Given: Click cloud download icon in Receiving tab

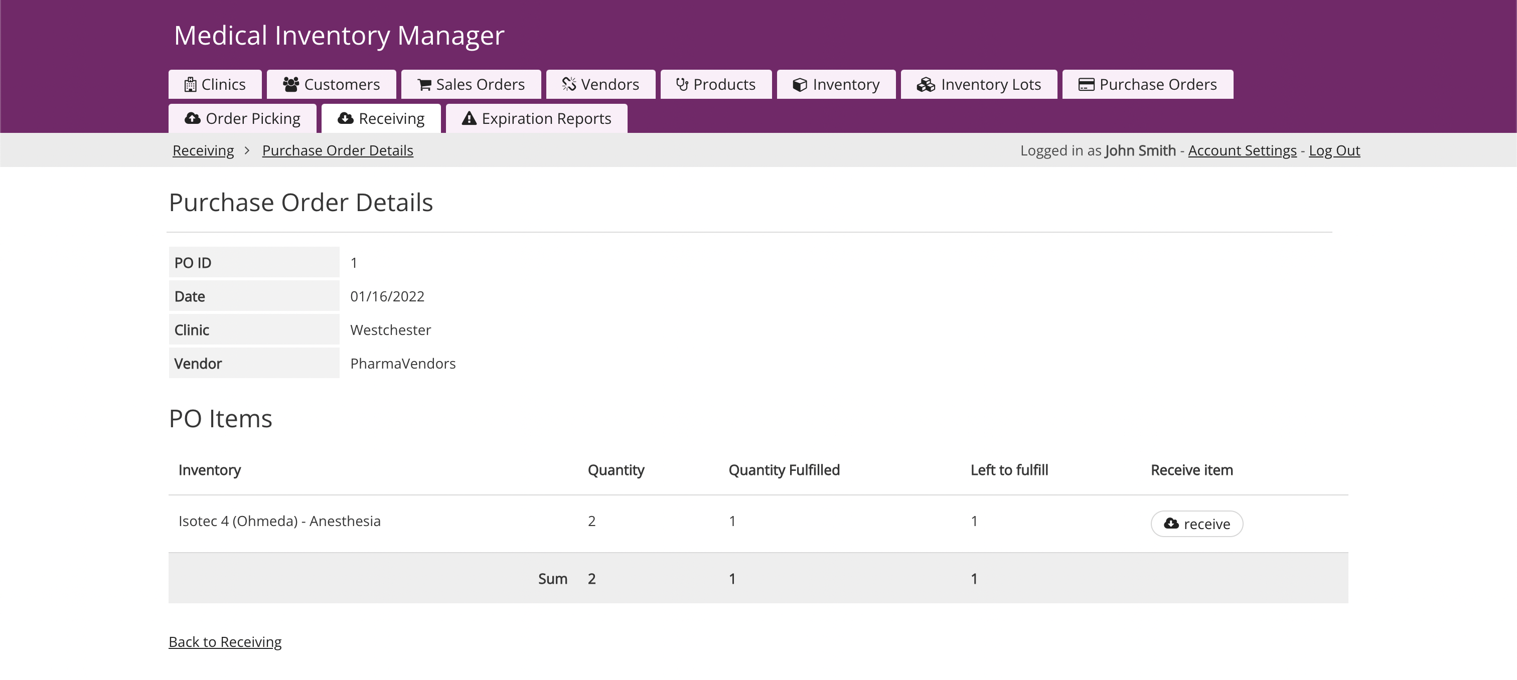Looking at the screenshot, I should (x=346, y=119).
